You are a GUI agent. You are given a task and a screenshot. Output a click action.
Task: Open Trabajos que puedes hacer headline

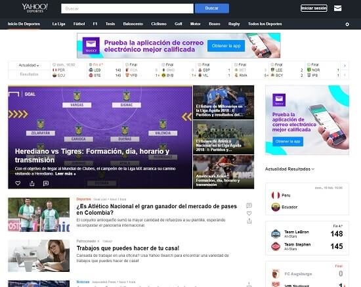[128, 248]
